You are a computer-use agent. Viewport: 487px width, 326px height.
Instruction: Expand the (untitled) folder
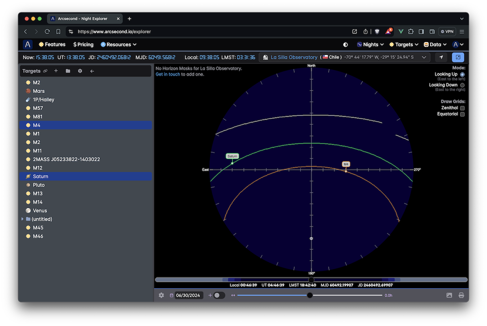click(22, 219)
